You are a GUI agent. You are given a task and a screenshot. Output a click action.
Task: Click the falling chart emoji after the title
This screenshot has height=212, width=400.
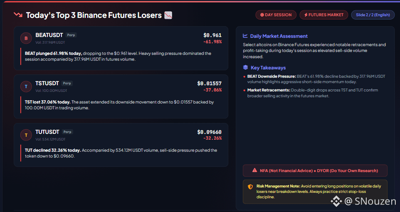168,15
